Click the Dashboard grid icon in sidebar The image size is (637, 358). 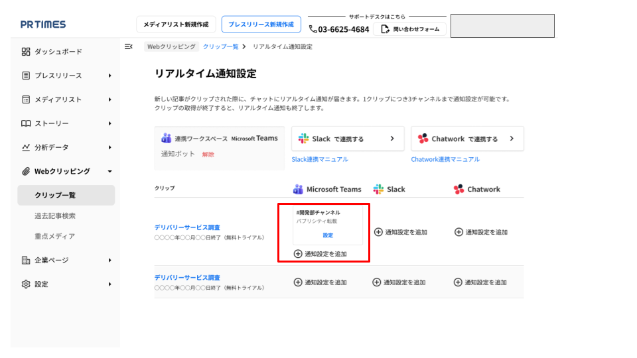click(x=26, y=52)
